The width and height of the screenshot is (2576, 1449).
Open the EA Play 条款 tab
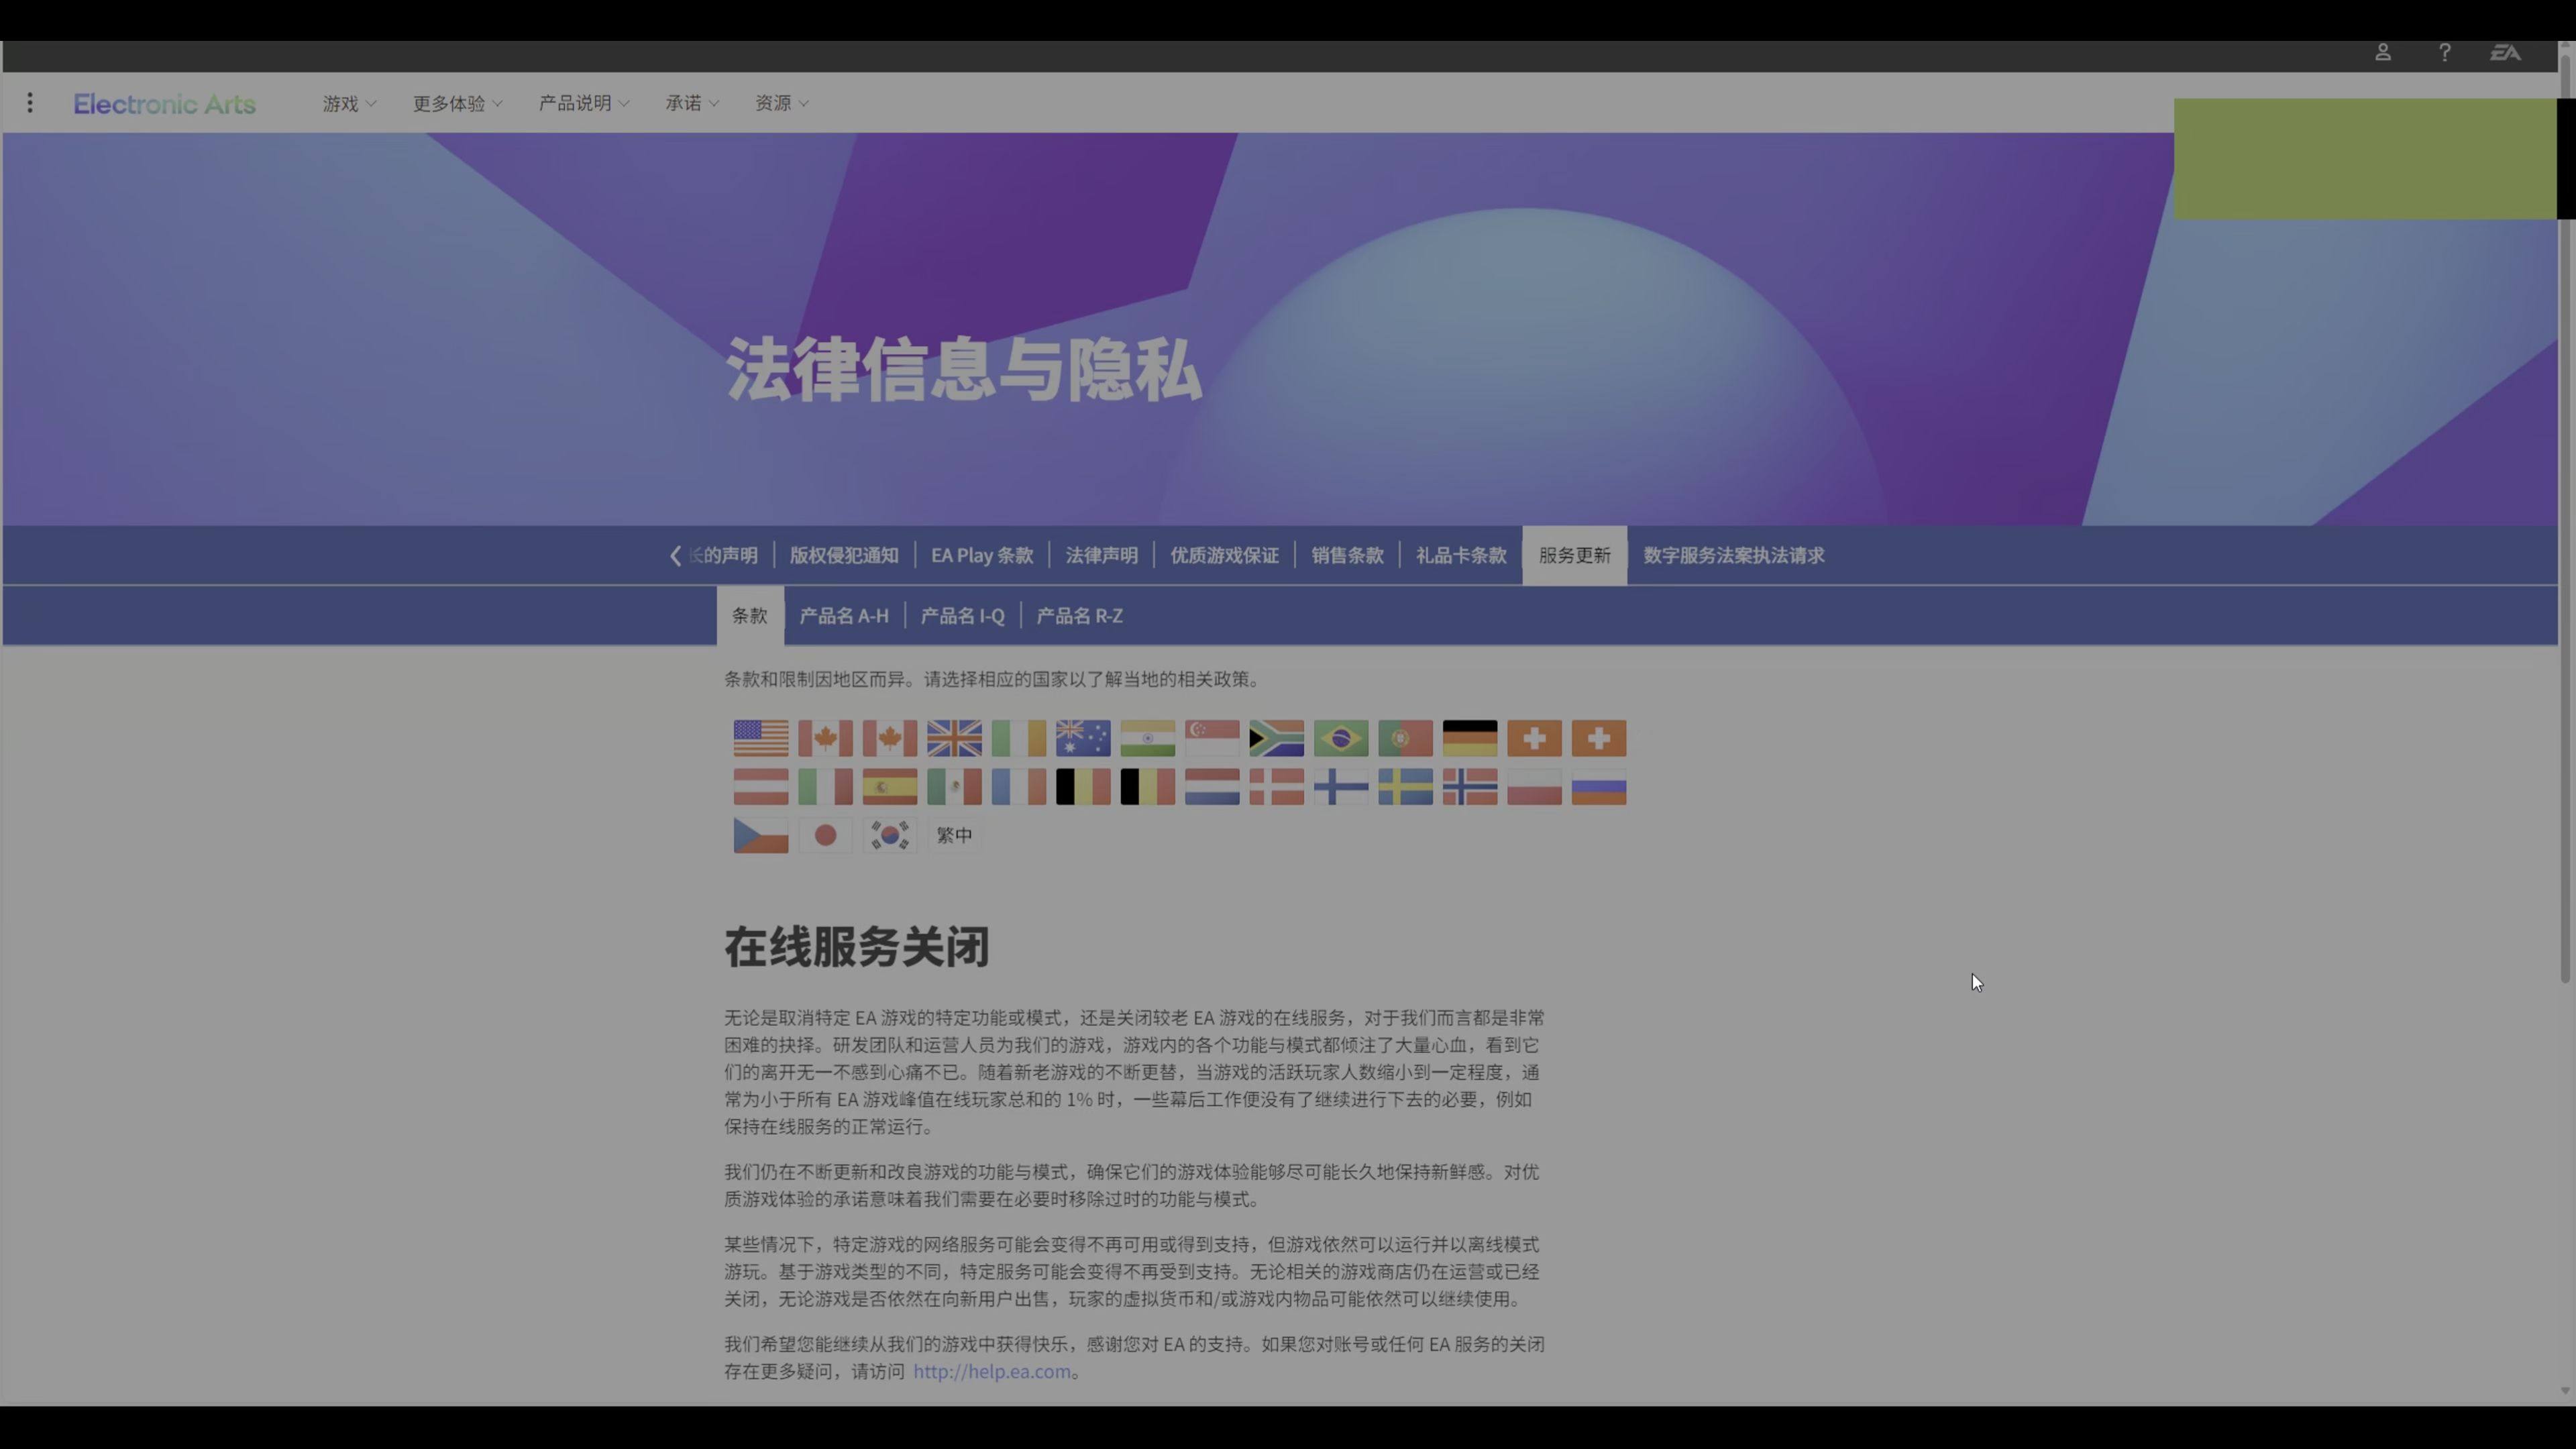pyautogui.click(x=982, y=555)
